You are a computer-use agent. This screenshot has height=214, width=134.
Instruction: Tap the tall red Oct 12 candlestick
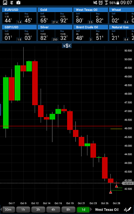pyautogui.click(x=35, y=83)
